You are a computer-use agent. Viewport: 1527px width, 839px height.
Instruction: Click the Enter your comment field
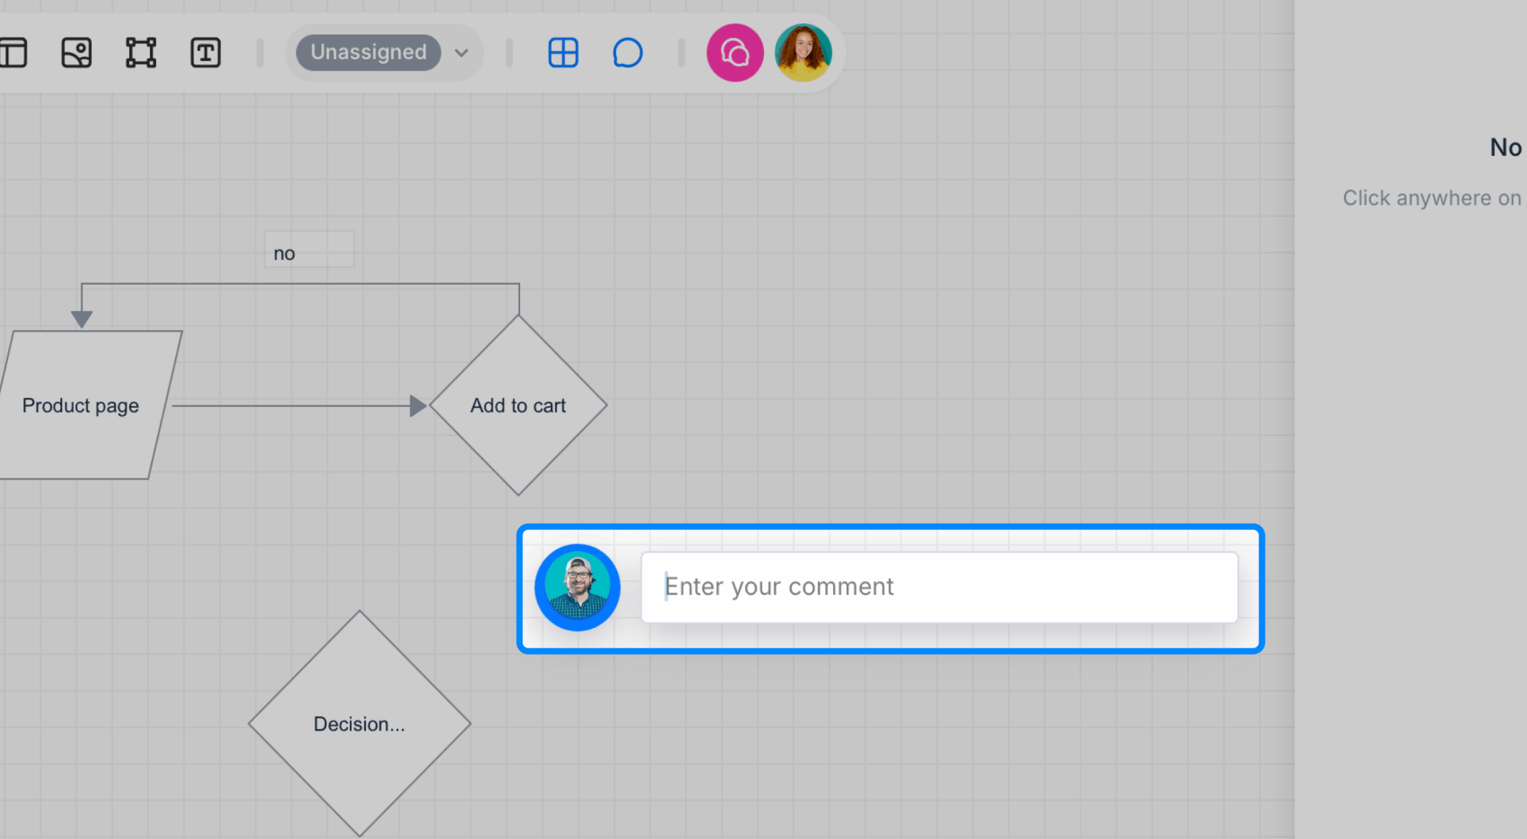[x=939, y=587]
